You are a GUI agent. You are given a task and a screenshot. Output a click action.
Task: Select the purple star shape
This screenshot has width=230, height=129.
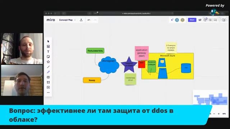[x=129, y=65]
